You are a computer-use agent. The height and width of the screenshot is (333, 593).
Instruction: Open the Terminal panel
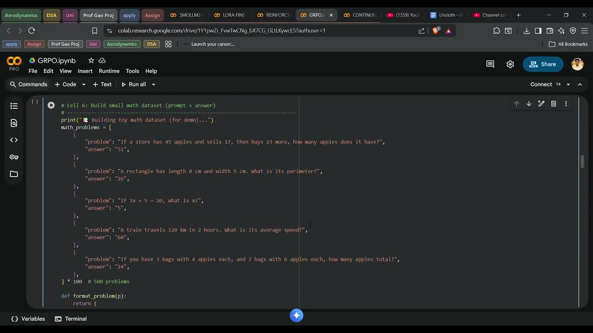(71, 319)
